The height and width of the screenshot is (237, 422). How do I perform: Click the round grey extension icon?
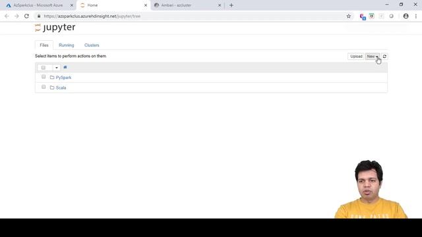pyautogui.click(x=391, y=16)
